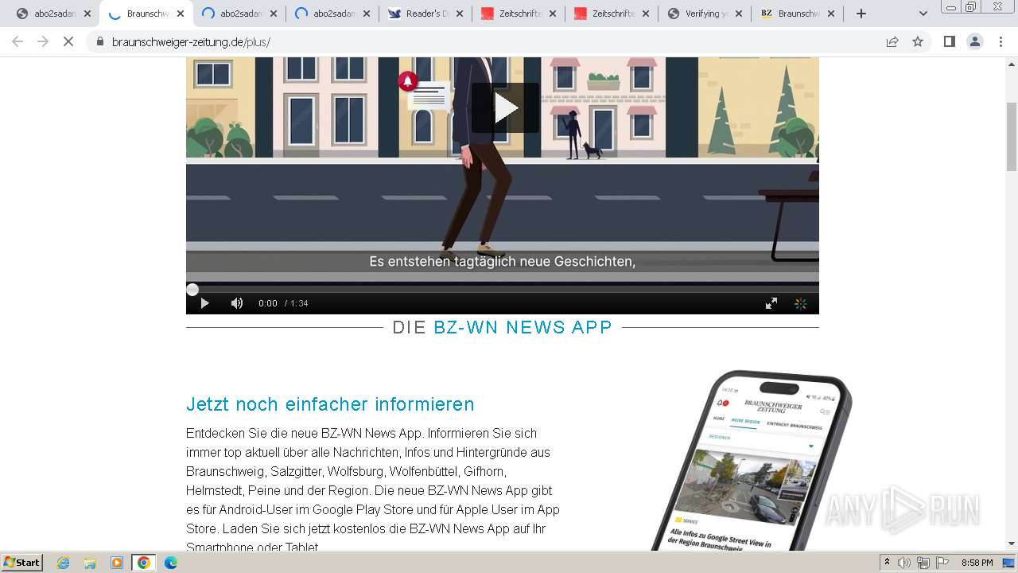1018x573 pixels.
Task: Toggle the browser side panel
Action: click(949, 41)
